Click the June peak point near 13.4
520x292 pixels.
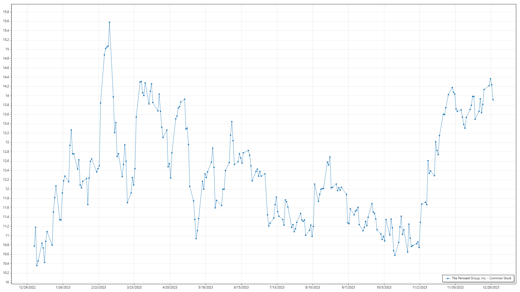click(x=232, y=122)
